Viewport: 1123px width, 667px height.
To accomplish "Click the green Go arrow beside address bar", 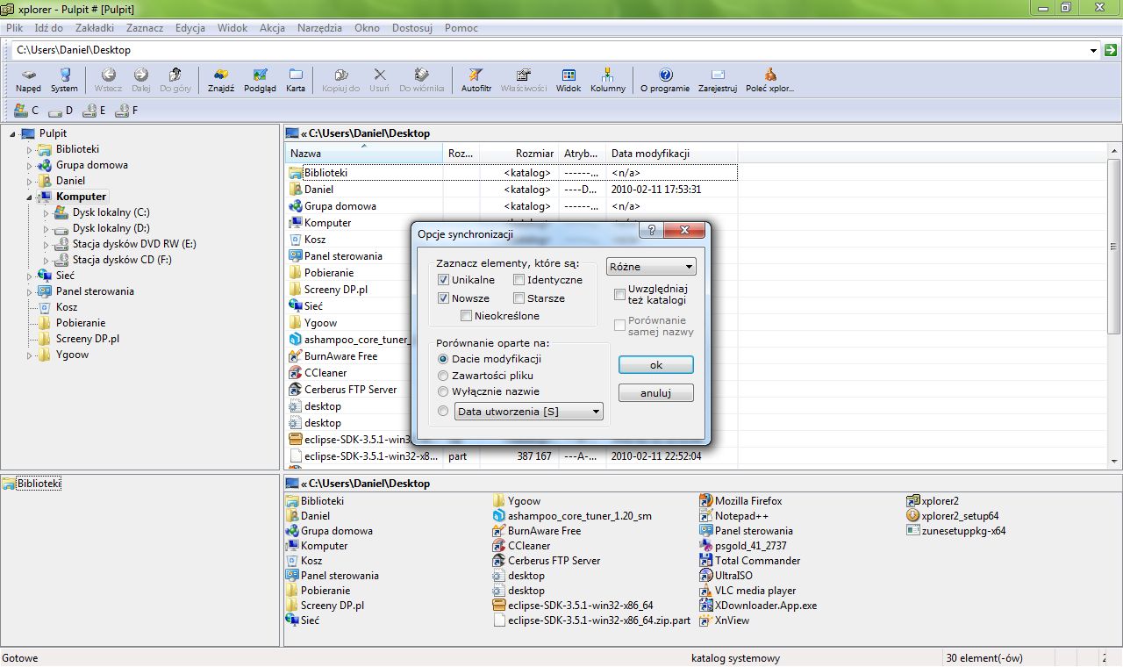I will coord(1111,50).
